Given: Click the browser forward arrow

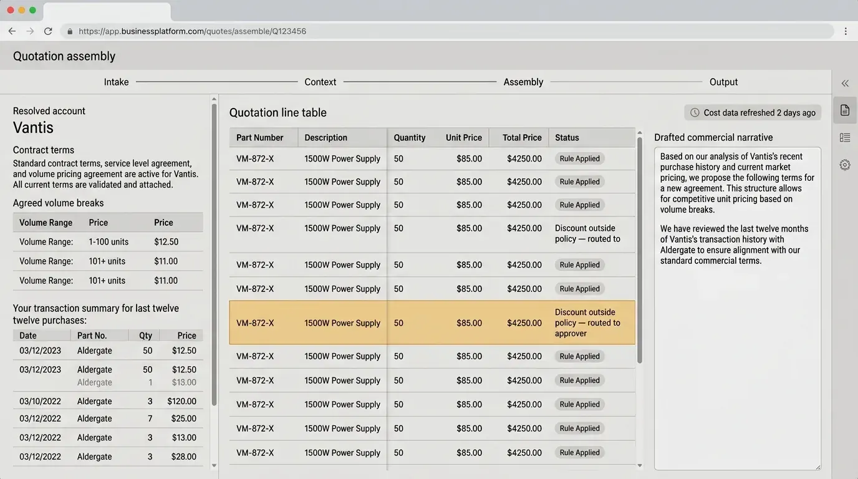Looking at the screenshot, I should coord(30,31).
